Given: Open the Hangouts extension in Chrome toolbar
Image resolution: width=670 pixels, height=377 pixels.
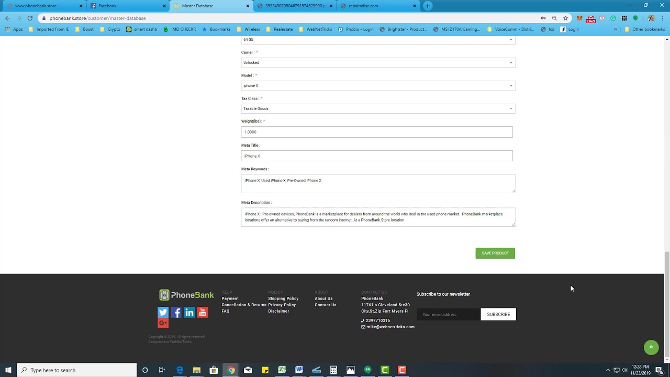Looking at the screenshot, I should 635,18.
